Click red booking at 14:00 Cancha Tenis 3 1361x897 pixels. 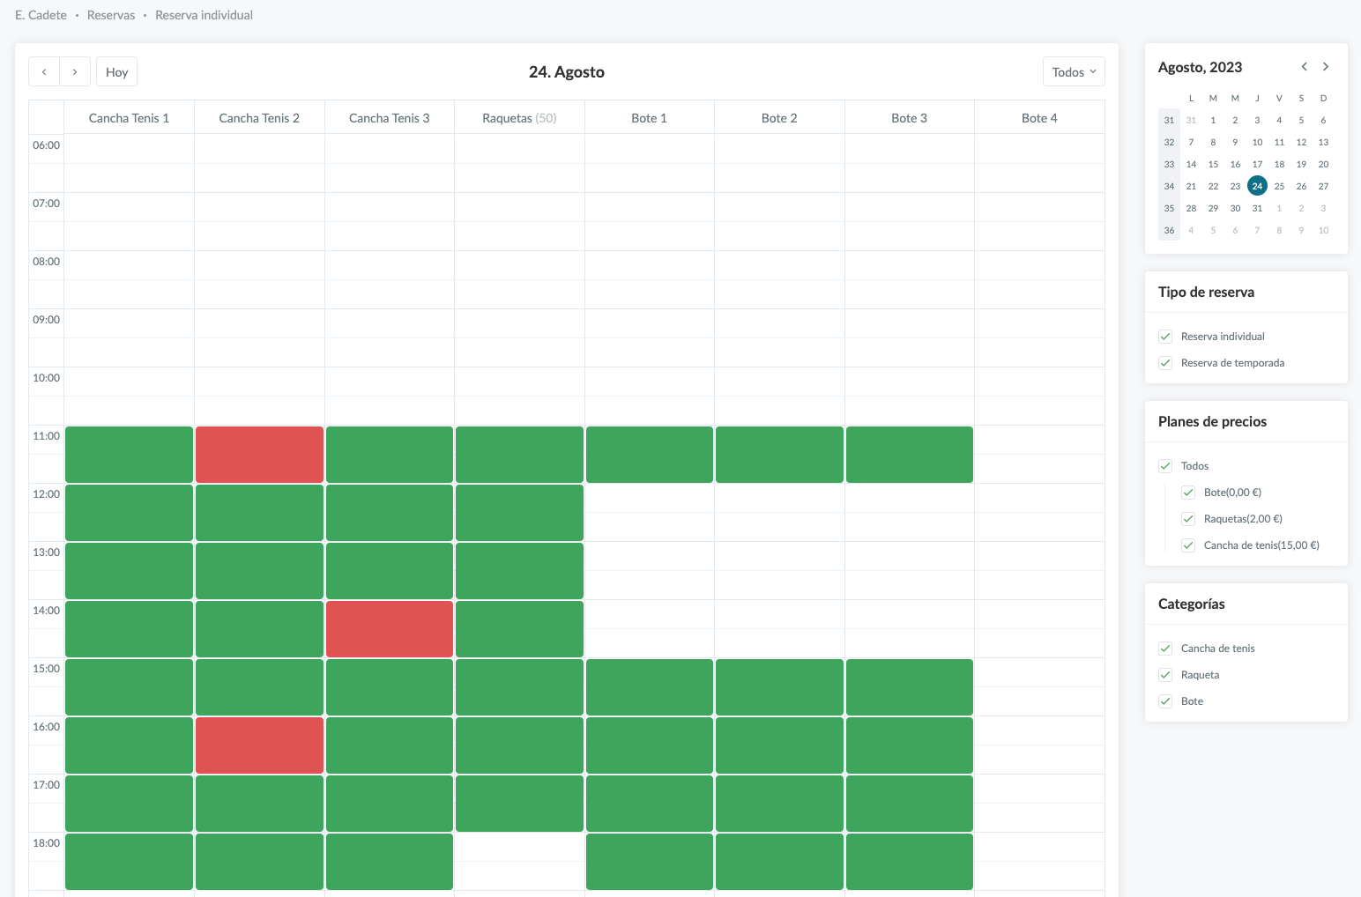coord(390,629)
